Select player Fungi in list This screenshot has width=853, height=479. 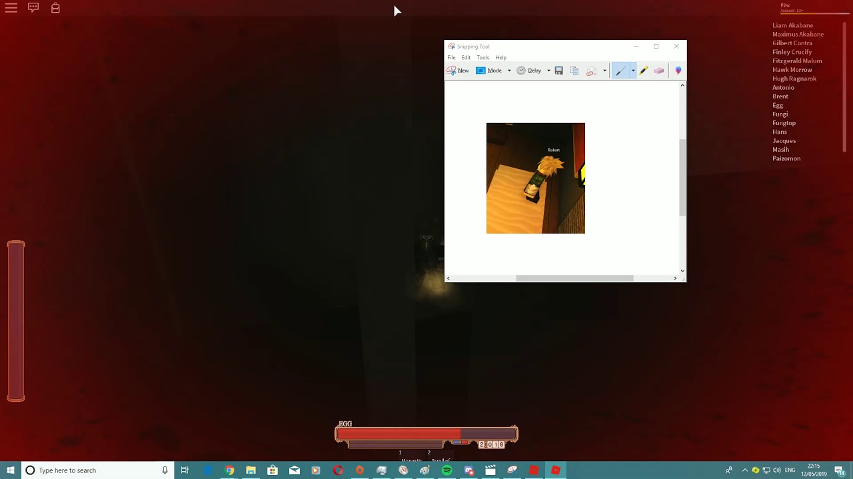tap(780, 114)
